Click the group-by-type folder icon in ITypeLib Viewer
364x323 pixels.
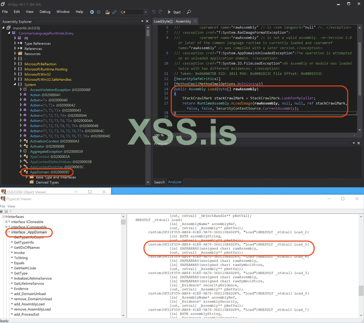tap(6, 211)
